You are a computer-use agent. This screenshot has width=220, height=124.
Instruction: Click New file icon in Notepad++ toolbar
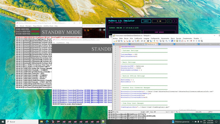[114, 41]
